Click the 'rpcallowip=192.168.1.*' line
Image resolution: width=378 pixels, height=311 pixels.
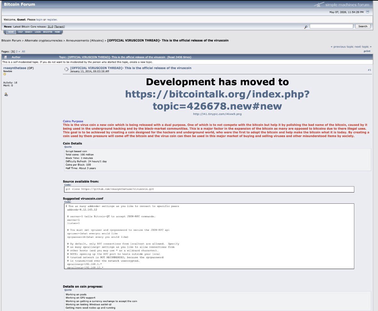click(84, 264)
